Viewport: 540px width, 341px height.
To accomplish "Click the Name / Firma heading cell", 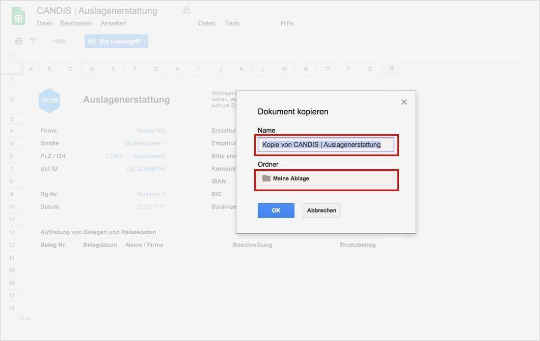I will [144, 245].
